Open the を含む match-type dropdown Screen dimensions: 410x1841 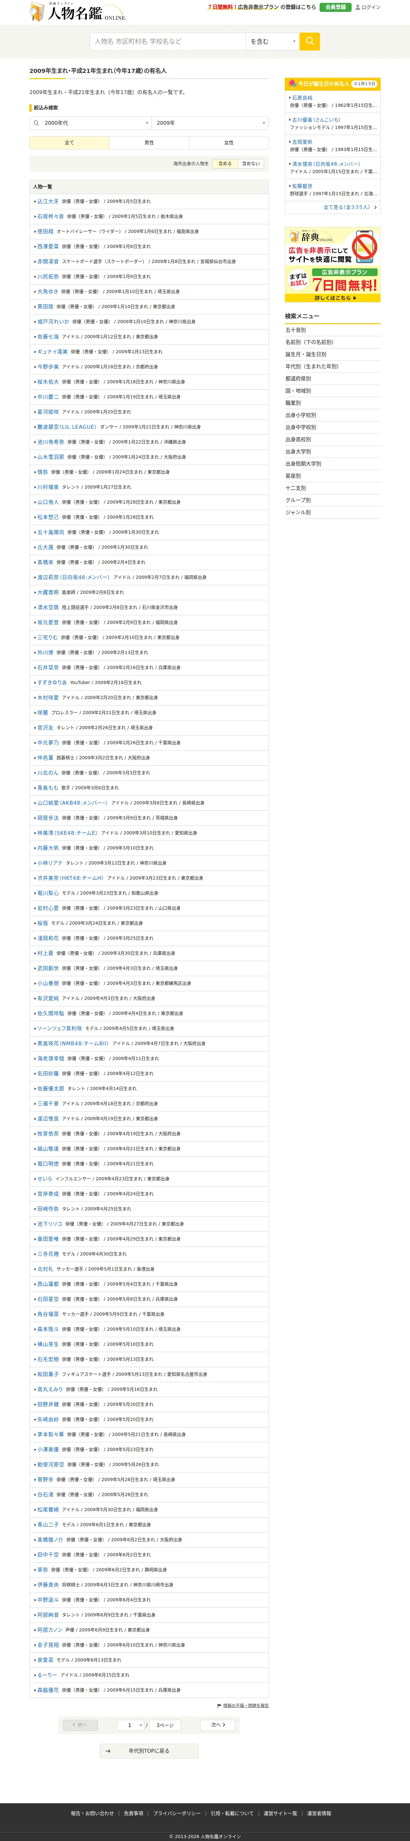(x=272, y=42)
